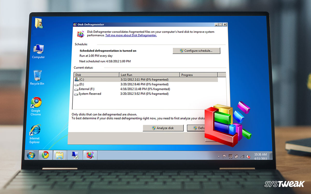Open Windows Explorer folder in taskbar
Image resolution: width=311 pixels, height=194 pixels.
pos(60,155)
